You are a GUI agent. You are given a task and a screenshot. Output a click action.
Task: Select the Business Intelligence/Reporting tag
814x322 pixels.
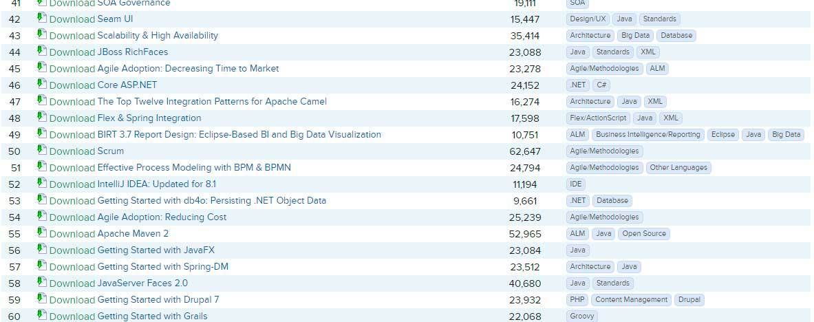[648, 135]
